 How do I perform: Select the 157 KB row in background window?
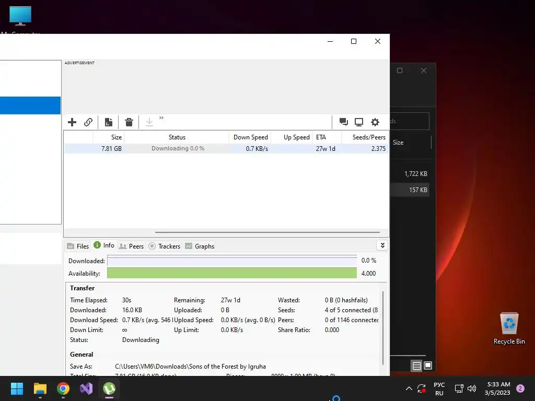[x=410, y=190]
